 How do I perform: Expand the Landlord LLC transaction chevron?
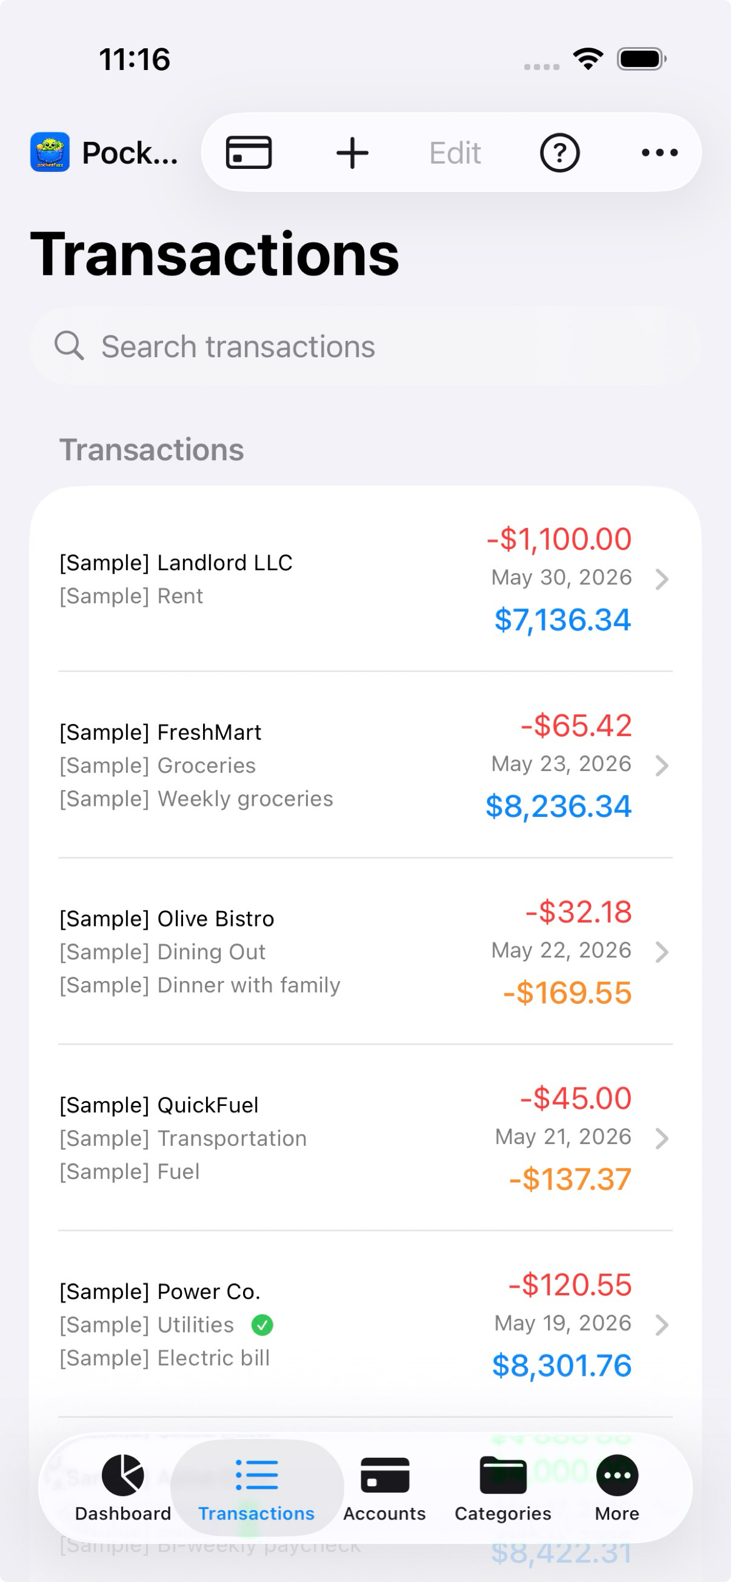(x=662, y=579)
